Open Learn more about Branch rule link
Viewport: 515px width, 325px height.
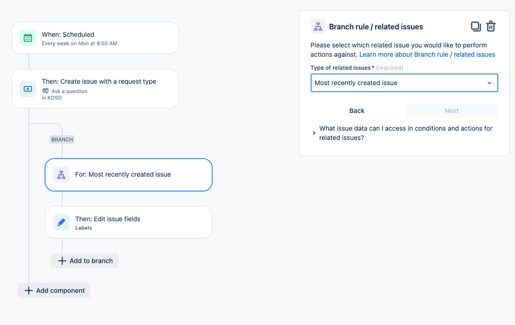pyautogui.click(x=427, y=55)
